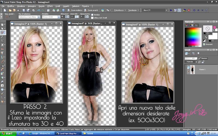Image resolution: width=218 pixels, height=136 pixels.
Task: Select the Pan hand tool
Action: (2, 24)
